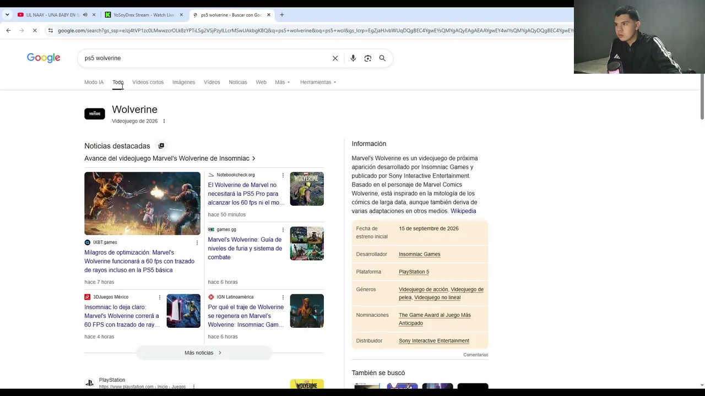Open the Wikipedia link in Información
The height and width of the screenshot is (396, 705).
463,211
